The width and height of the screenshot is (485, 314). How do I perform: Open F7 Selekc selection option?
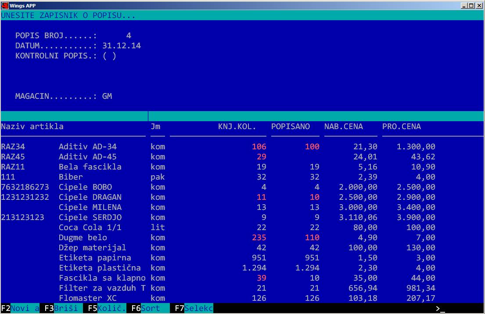(x=194, y=308)
